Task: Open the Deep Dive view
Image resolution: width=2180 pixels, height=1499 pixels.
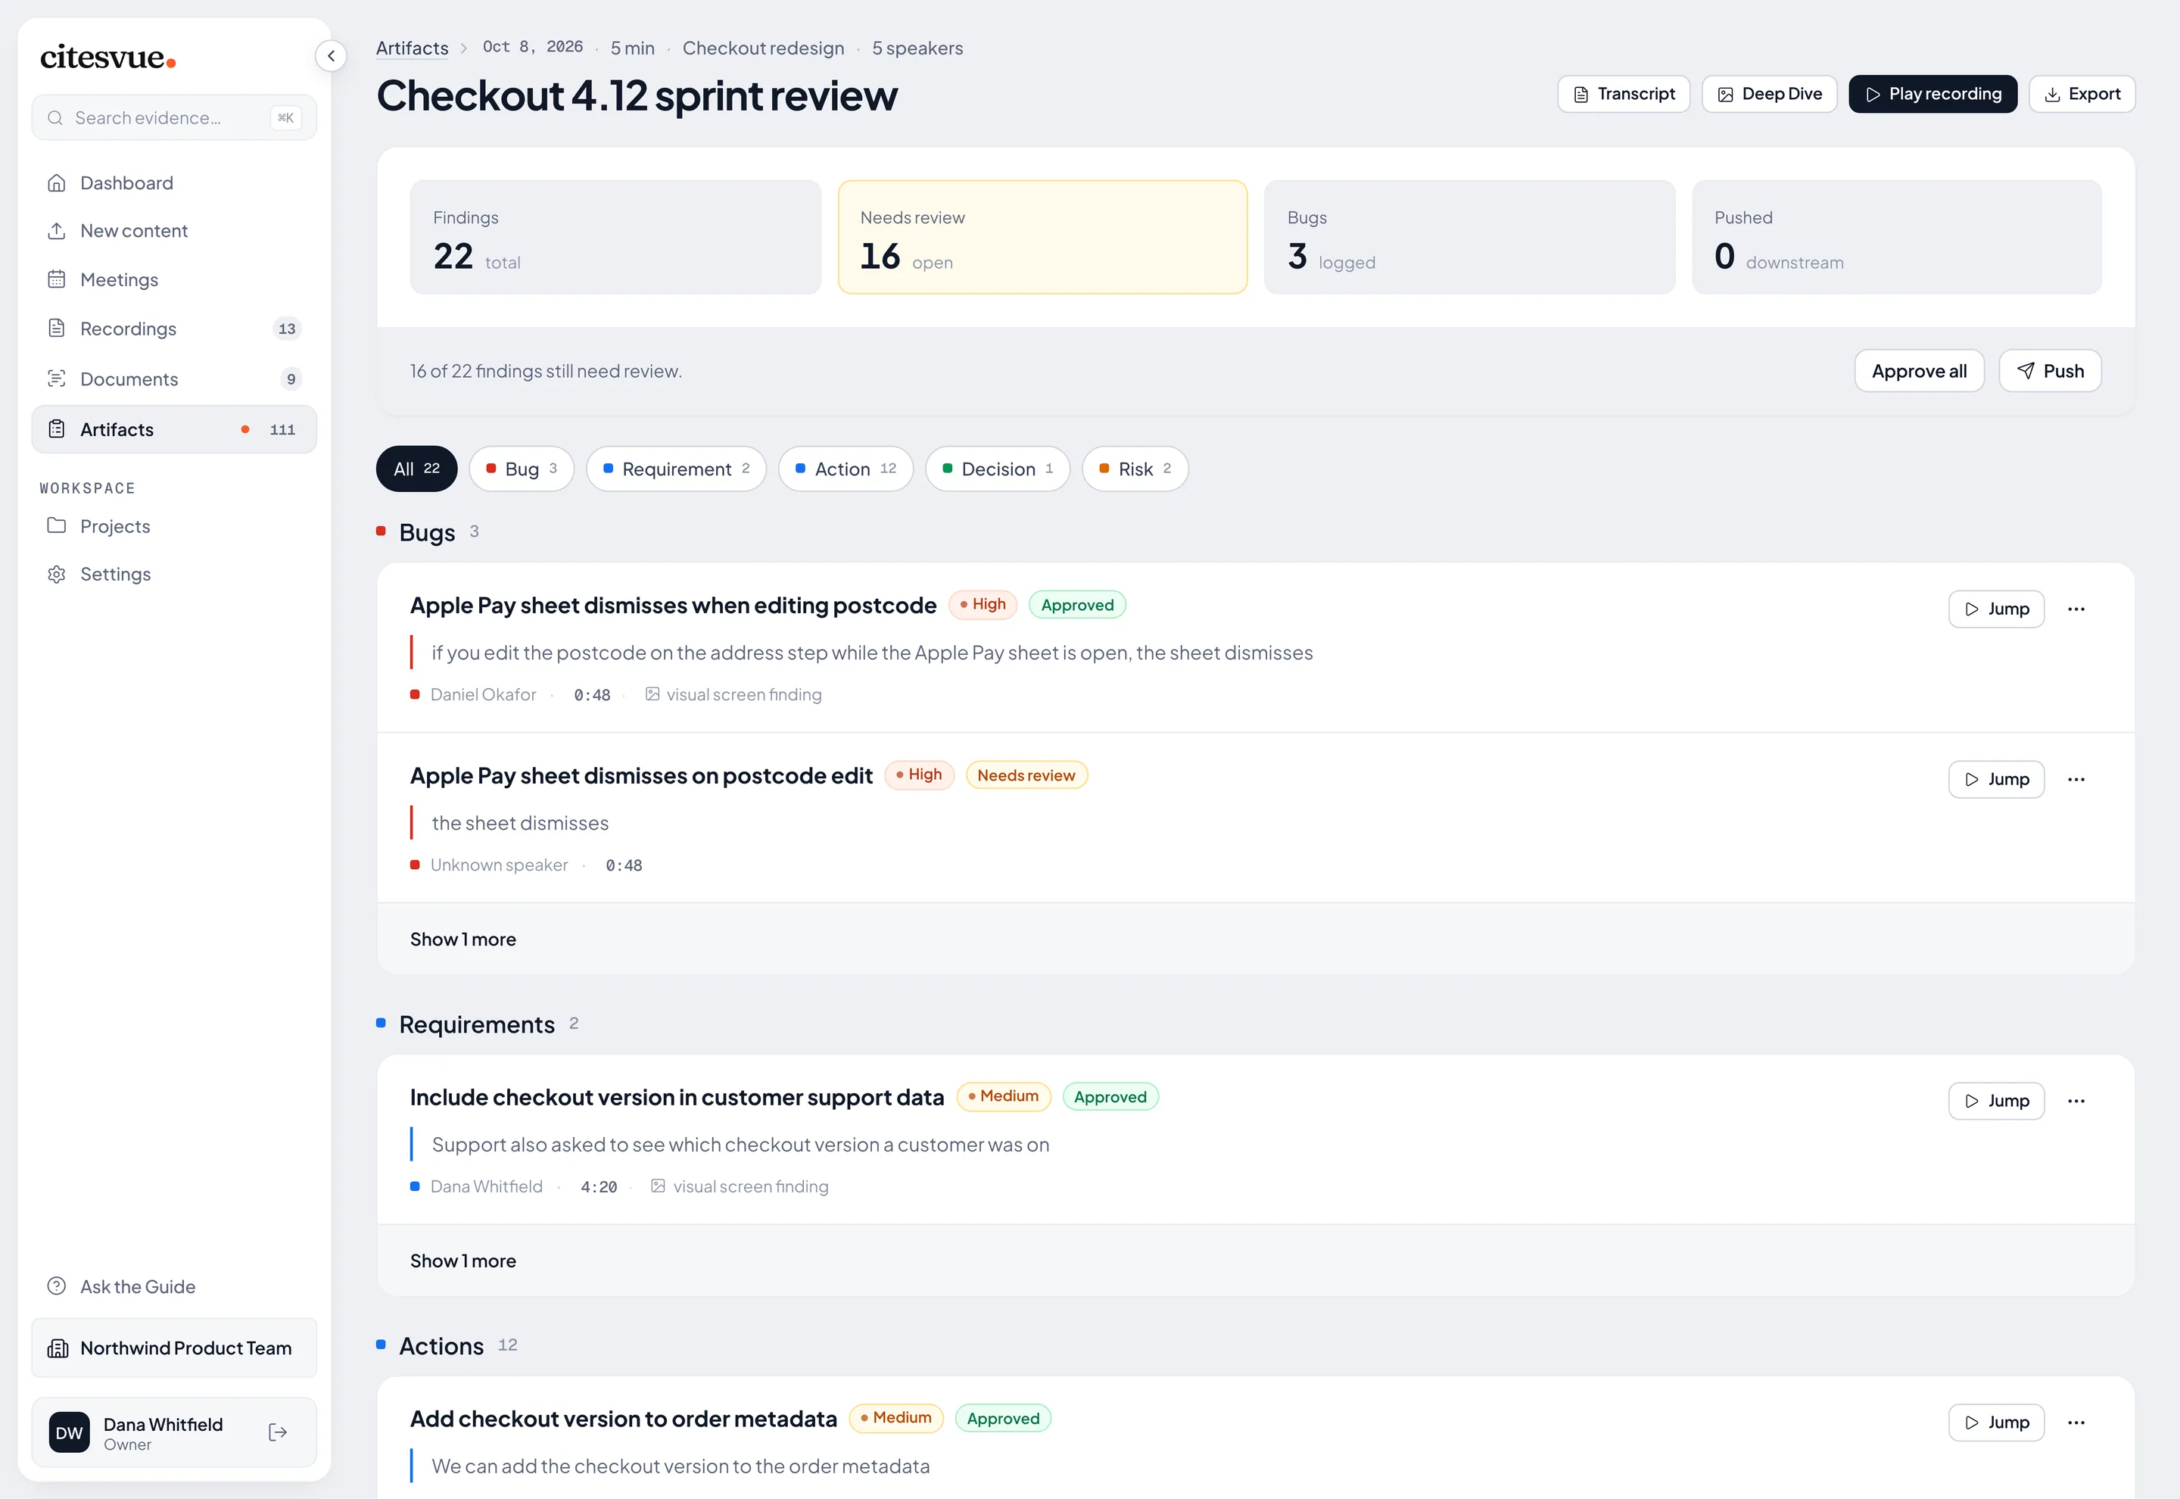Action: pos(1769,94)
